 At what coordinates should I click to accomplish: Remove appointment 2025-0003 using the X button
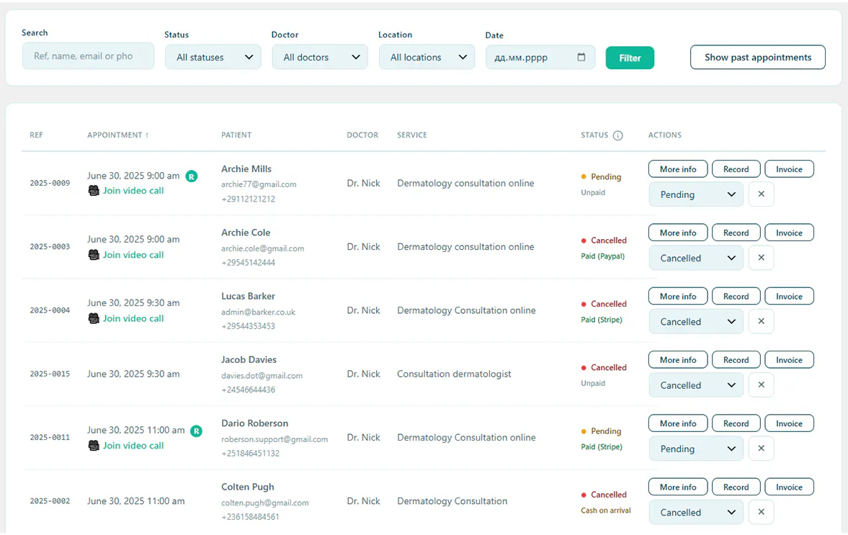click(x=761, y=258)
